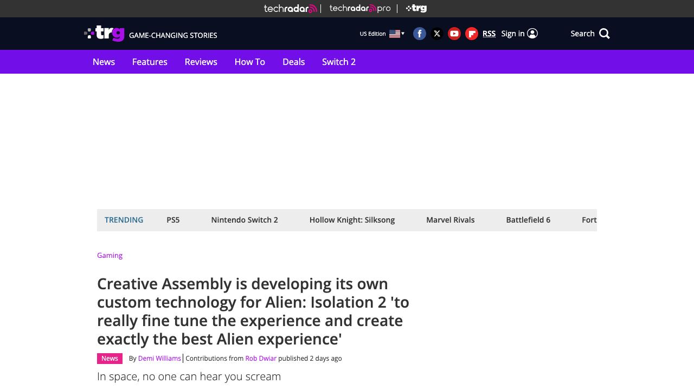Click the Search label in header
This screenshot has width=694, height=390.
[582, 34]
